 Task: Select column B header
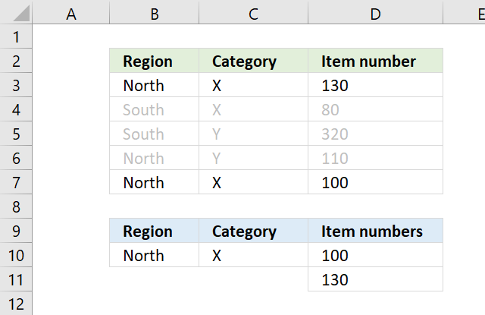pos(155,12)
